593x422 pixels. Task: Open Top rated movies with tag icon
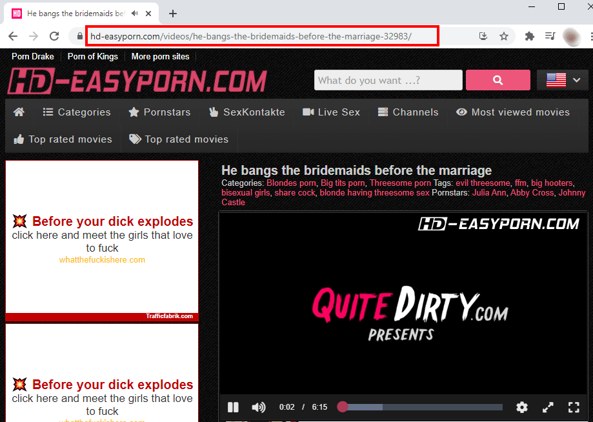pyautogui.click(x=179, y=139)
